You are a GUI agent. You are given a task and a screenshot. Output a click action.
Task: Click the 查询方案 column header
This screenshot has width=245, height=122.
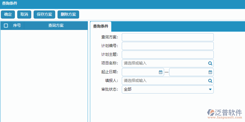56,26
